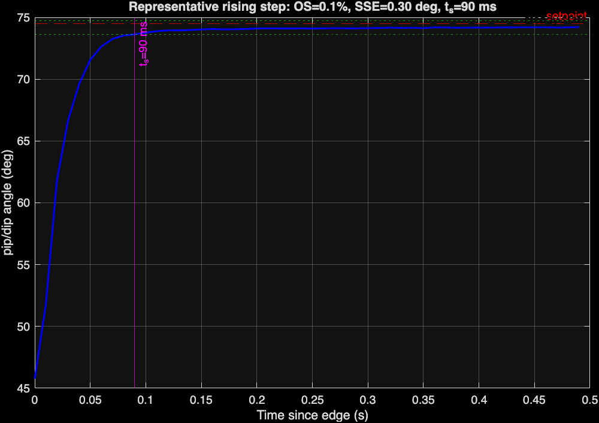Select the y-axis label "pip/dip angle (deg)"
This screenshot has height=423, width=599.
8,203
